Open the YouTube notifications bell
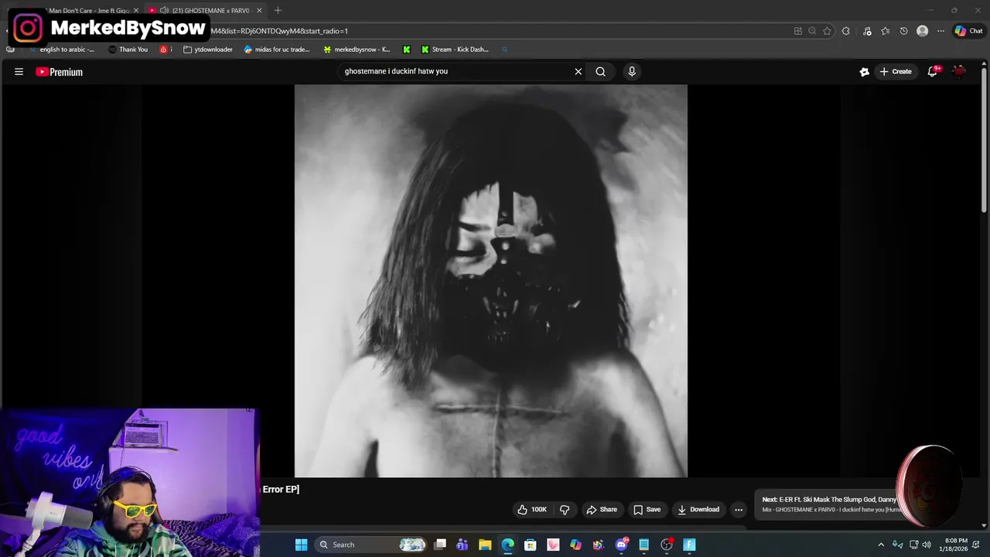 click(934, 71)
